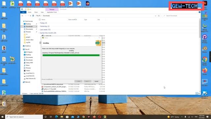211x119 pixels.
Task: Tick the select-all checkbox beside Name column
Action: 40,20
